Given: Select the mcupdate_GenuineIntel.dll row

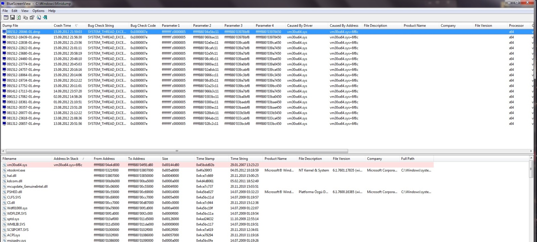Looking at the screenshot, I should tap(217, 187).
